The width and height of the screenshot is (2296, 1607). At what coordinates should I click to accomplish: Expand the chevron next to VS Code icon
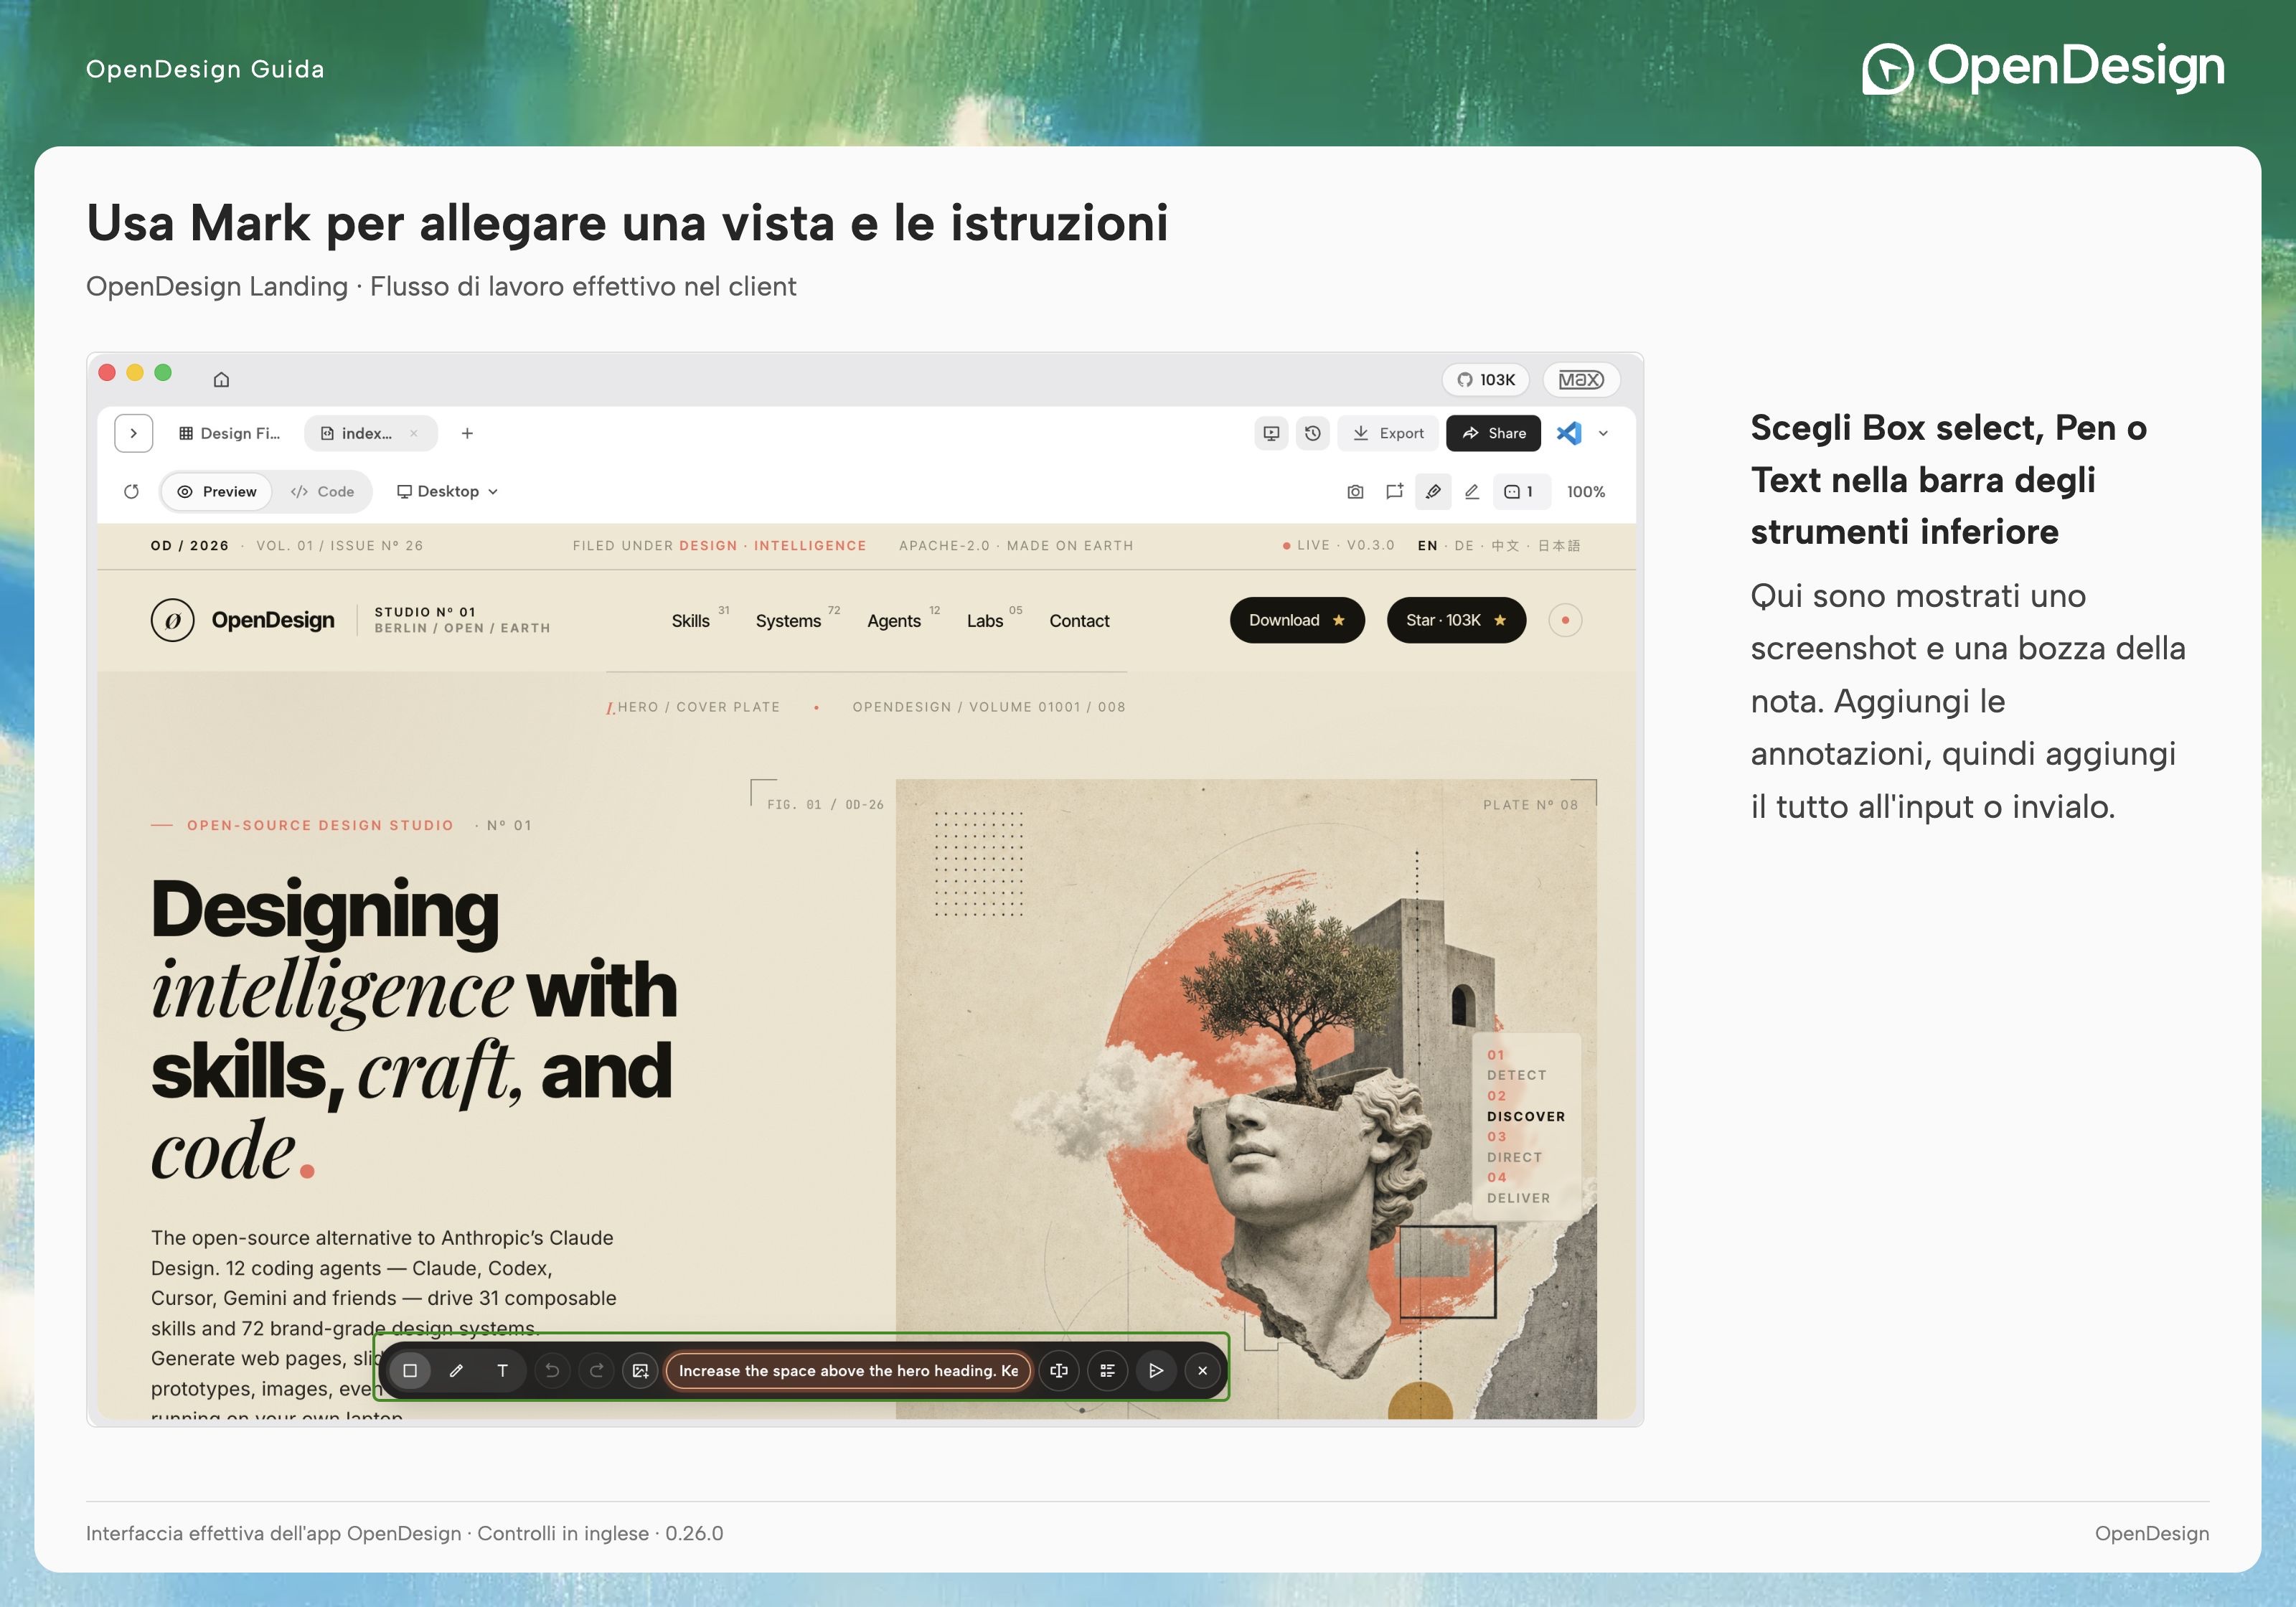(x=1603, y=433)
